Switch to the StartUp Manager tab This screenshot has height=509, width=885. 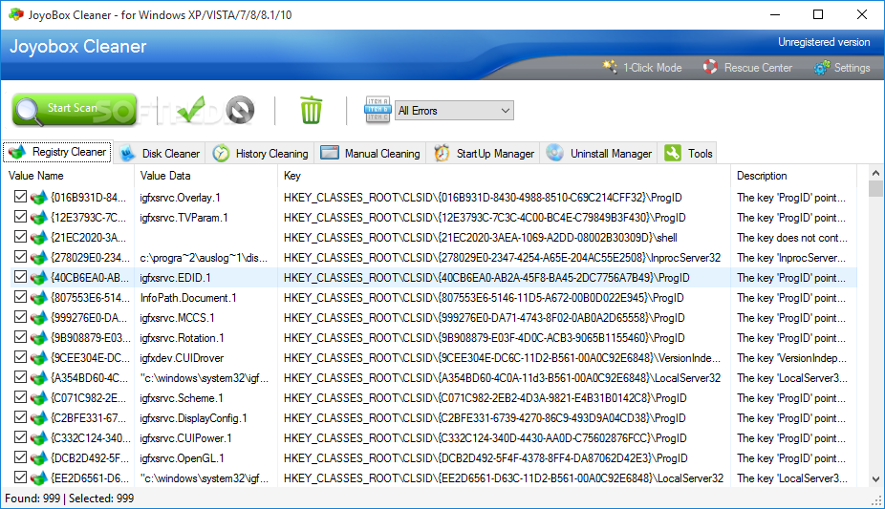(484, 154)
